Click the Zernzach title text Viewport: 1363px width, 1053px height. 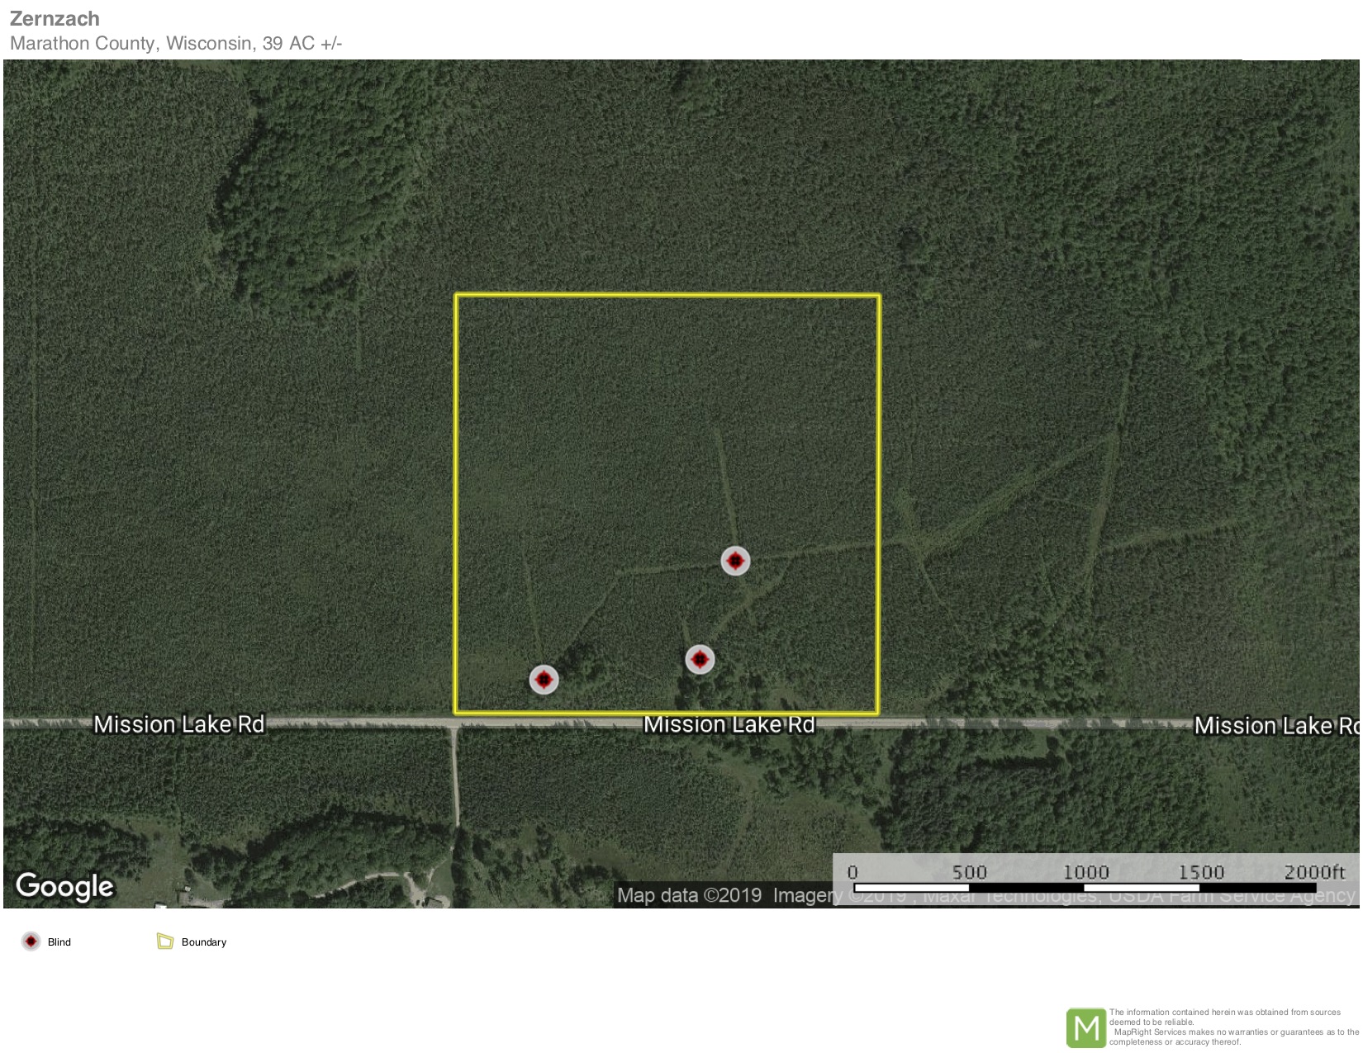tap(55, 18)
